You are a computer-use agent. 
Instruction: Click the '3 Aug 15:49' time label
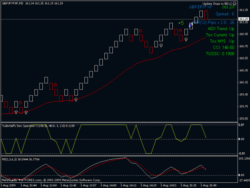[208, 186]
